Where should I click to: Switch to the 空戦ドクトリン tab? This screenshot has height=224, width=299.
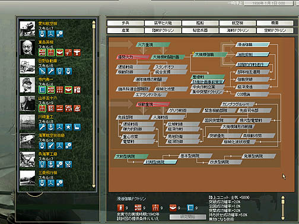tap(275, 30)
